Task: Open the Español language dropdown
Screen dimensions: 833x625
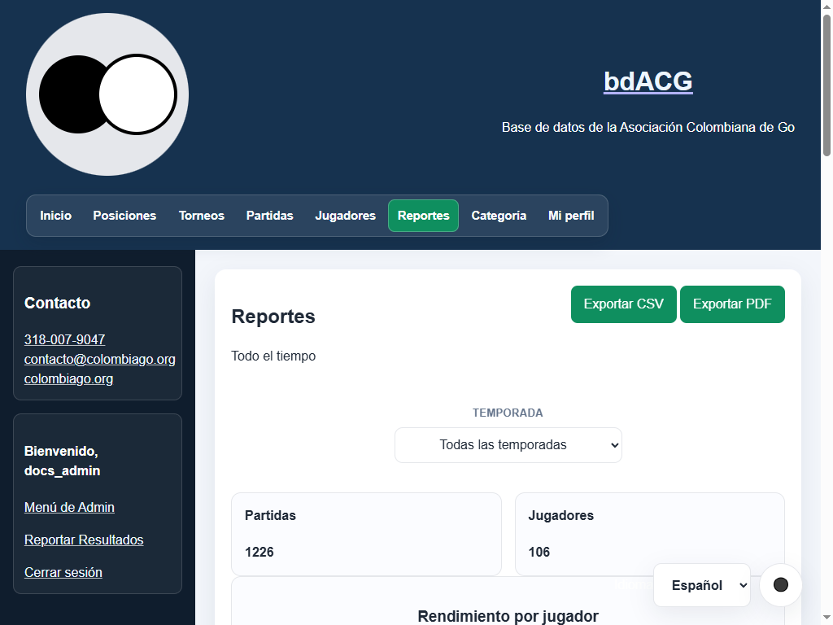Action: [x=702, y=585]
